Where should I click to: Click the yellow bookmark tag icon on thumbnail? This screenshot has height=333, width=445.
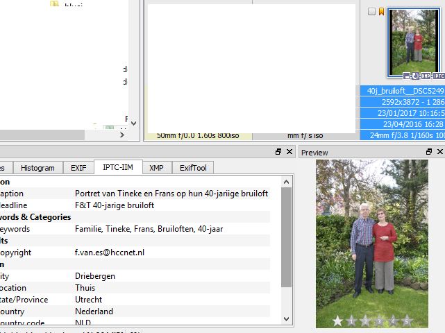pos(381,11)
